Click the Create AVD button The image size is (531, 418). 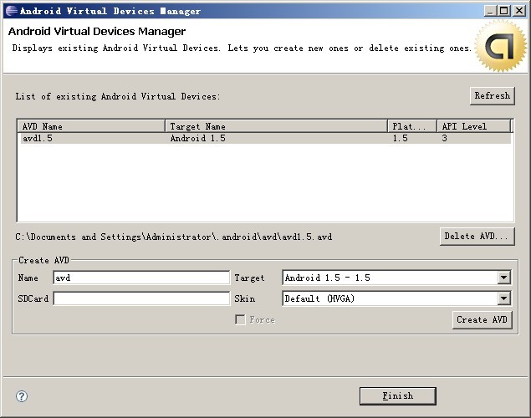tap(482, 320)
